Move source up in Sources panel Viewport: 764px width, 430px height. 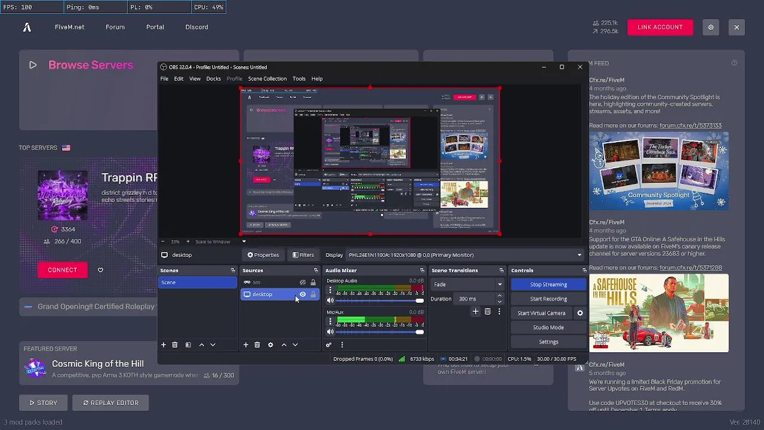point(284,345)
